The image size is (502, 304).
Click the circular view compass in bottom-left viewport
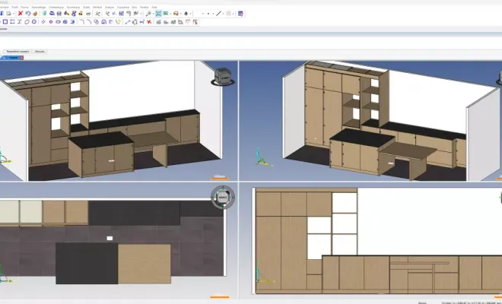[223, 198]
